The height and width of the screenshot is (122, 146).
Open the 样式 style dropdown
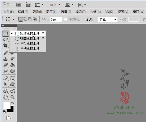pyautogui.click(x=108, y=20)
